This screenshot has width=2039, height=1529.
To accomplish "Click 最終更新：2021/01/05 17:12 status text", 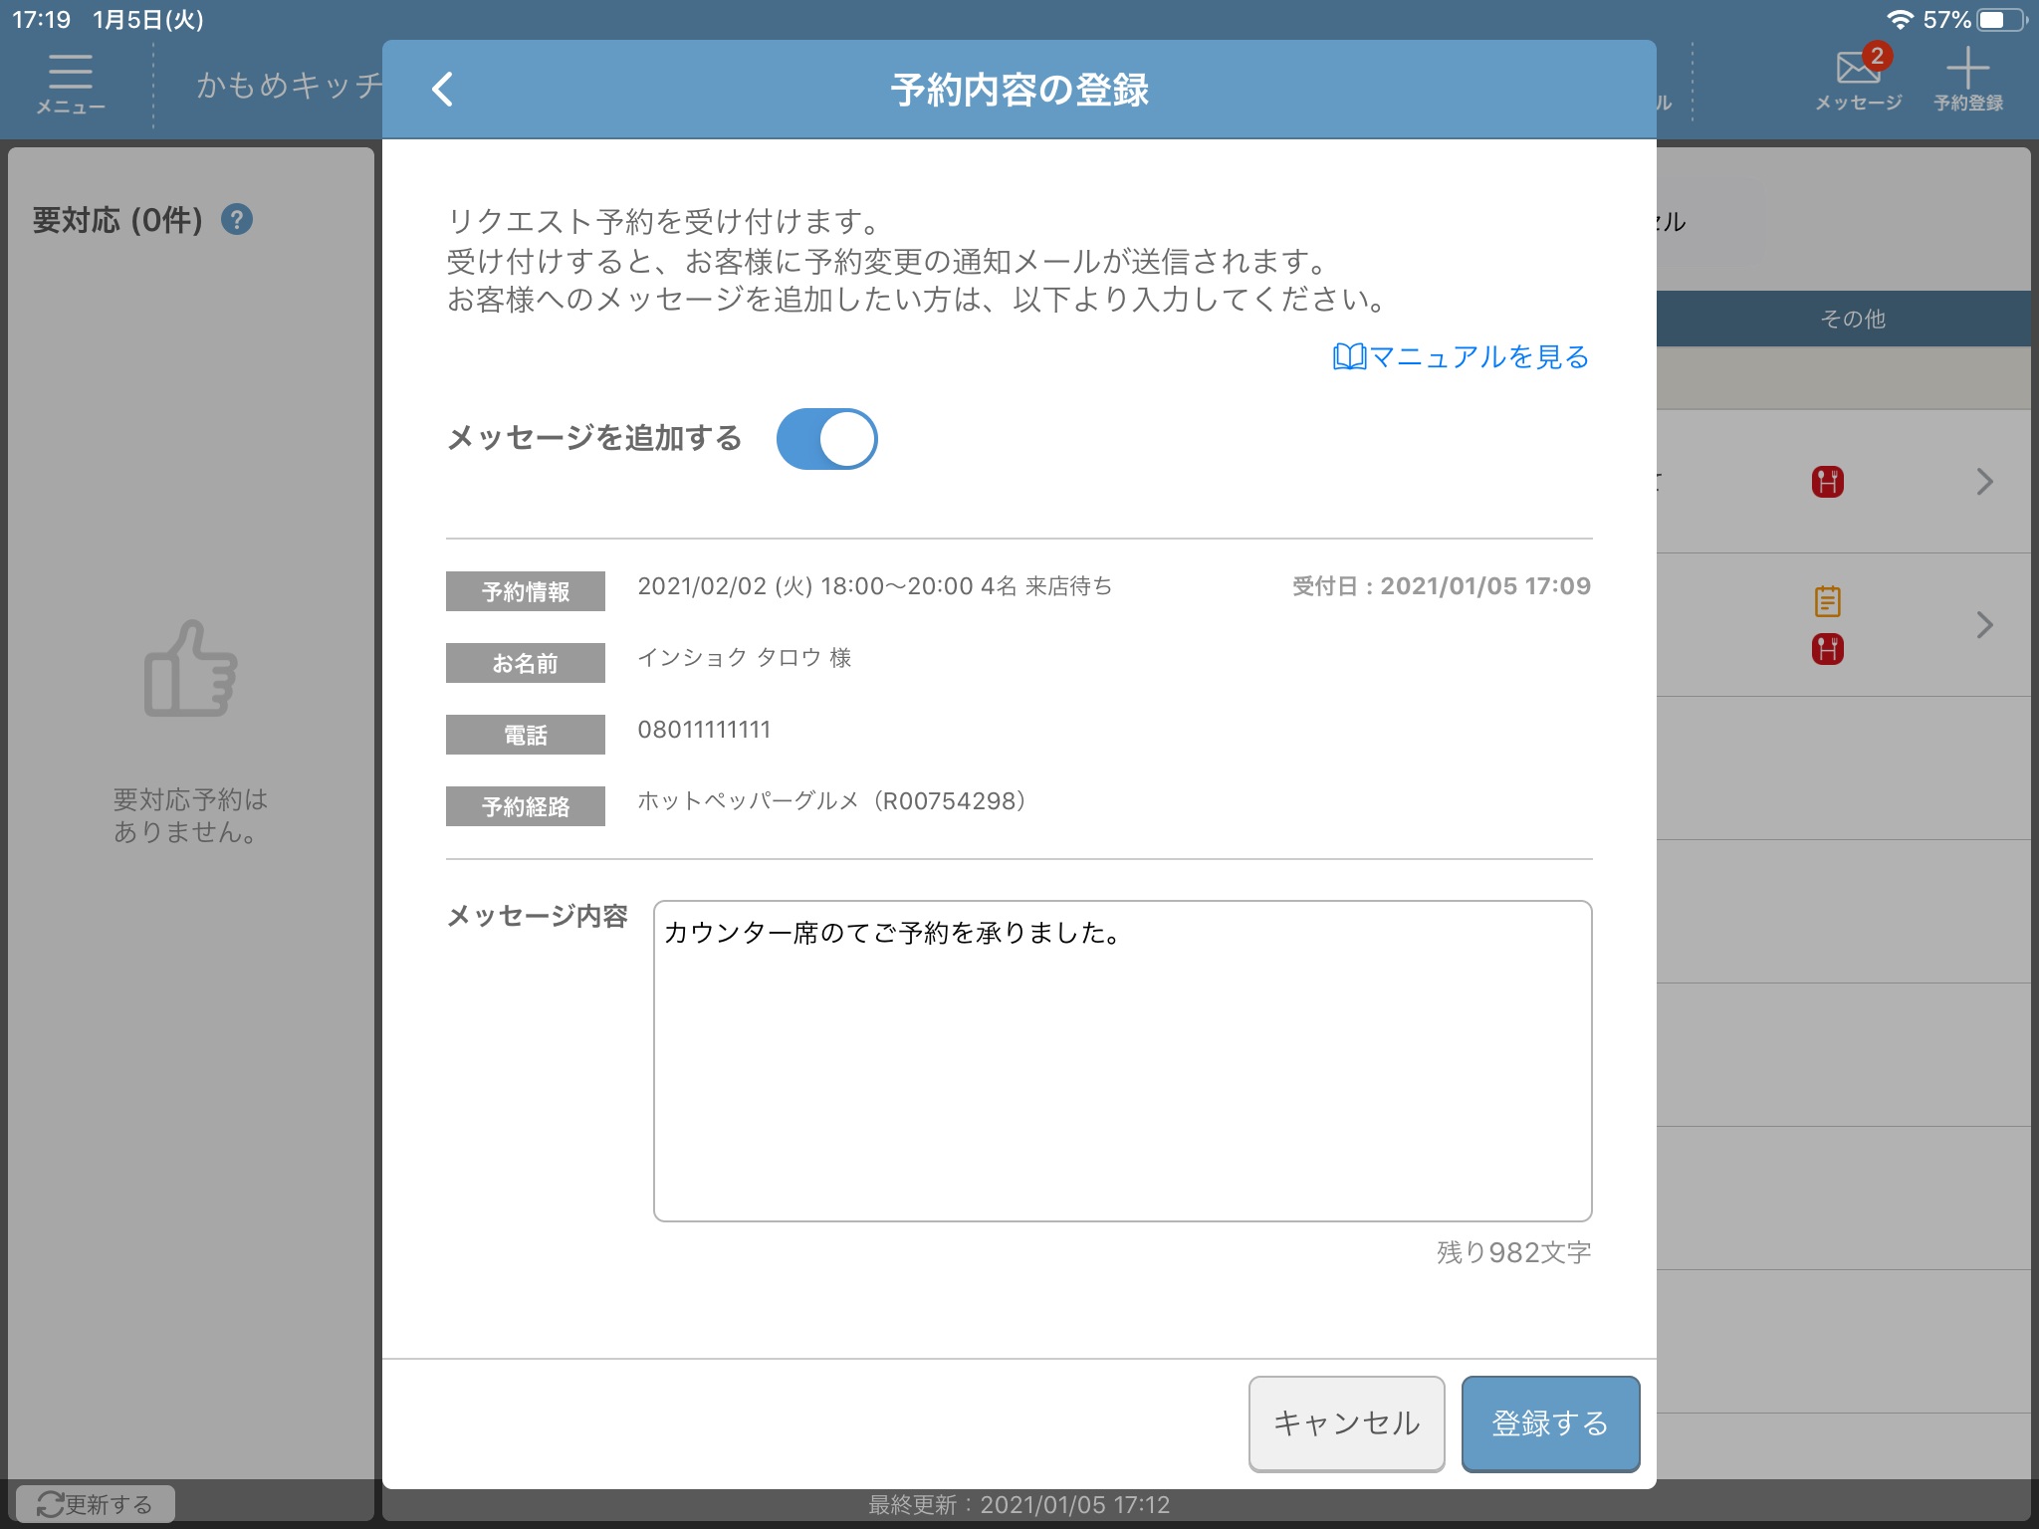I will (1019, 1505).
